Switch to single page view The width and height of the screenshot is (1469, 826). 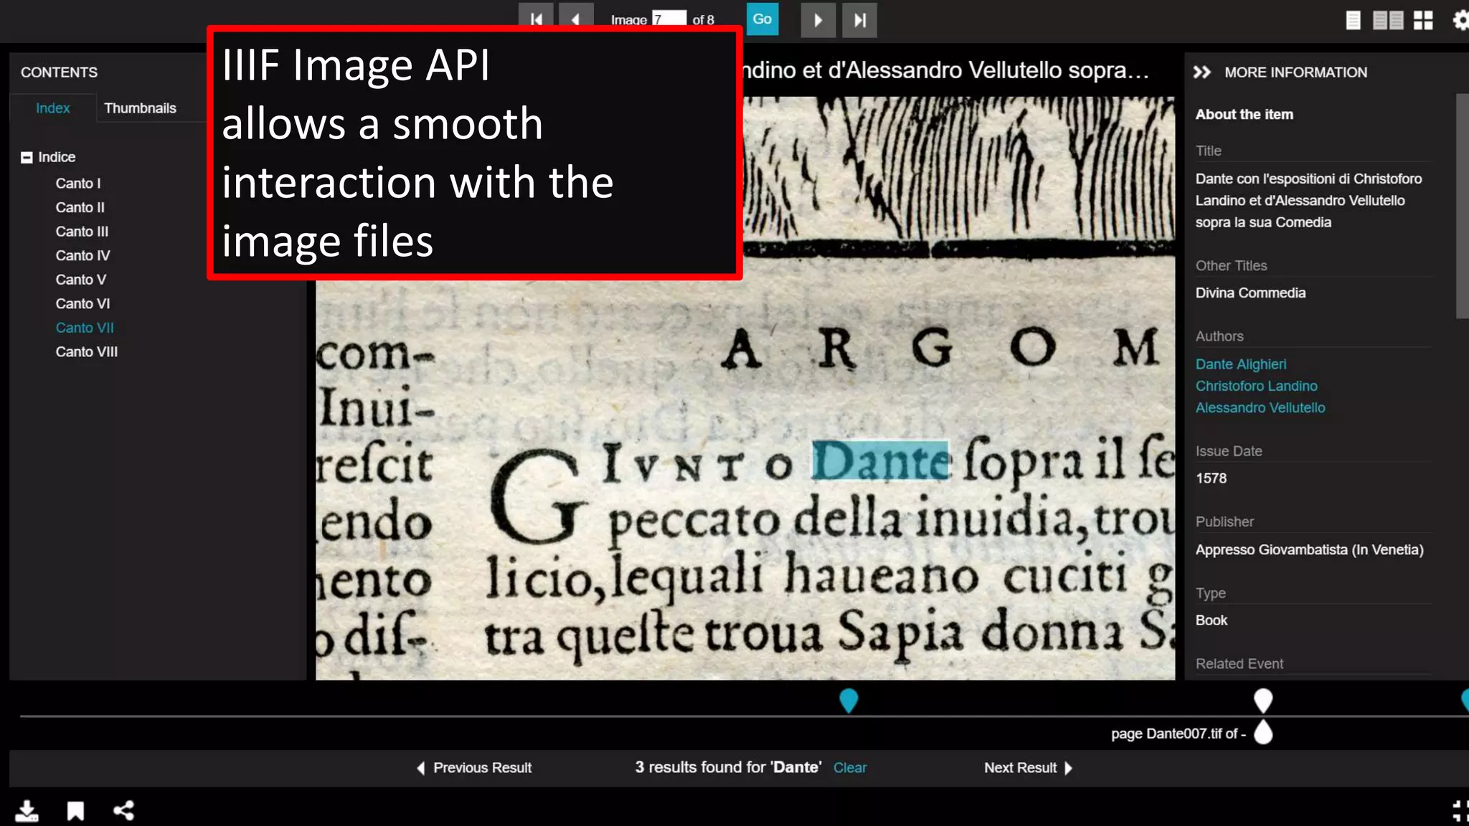(1353, 20)
